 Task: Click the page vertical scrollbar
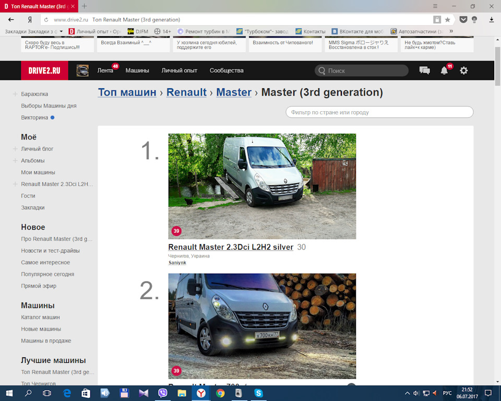pyautogui.click(x=497, y=66)
